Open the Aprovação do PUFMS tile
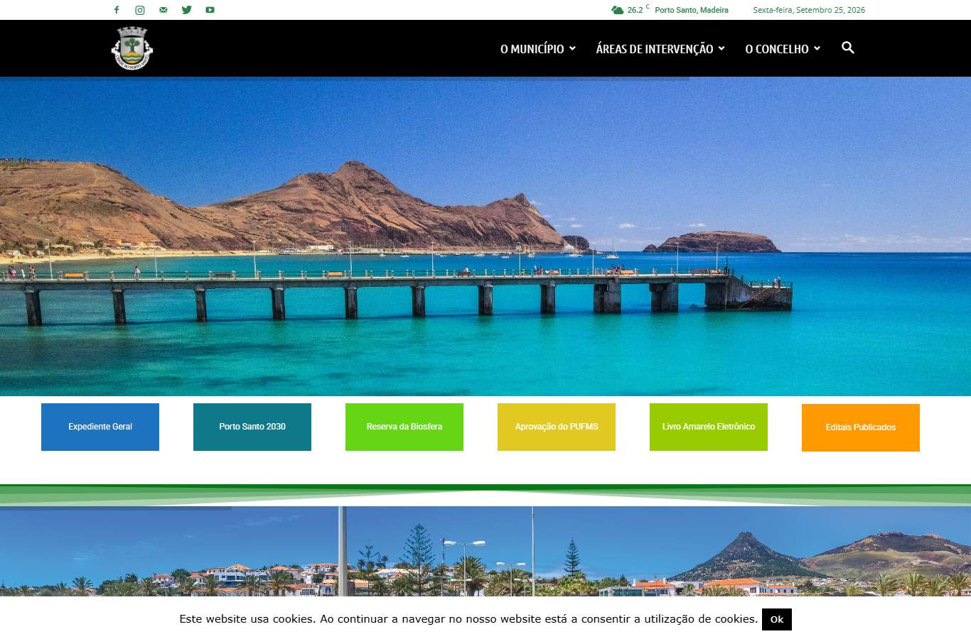The image size is (971, 639). pyautogui.click(x=557, y=427)
